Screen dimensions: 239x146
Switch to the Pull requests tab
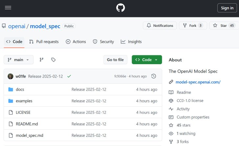[44, 42]
